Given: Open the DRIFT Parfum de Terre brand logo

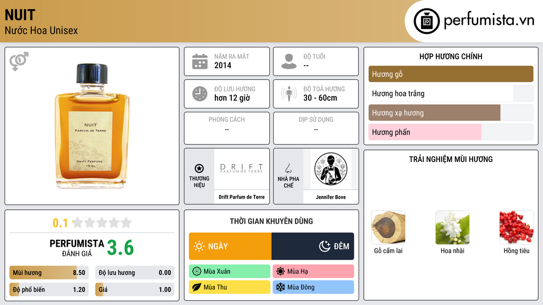Looking at the screenshot, I should tap(242, 168).
